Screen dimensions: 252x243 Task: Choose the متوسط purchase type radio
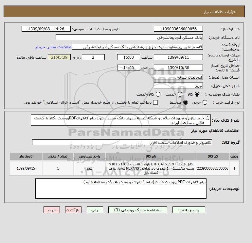click(x=186, y=102)
